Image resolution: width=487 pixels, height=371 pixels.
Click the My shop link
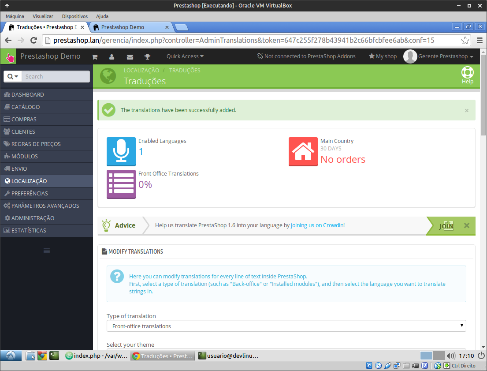click(383, 56)
